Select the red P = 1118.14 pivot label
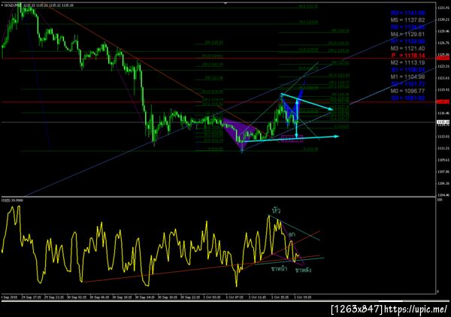The width and height of the screenshot is (451, 317). 408,56
